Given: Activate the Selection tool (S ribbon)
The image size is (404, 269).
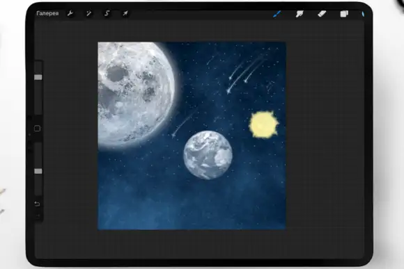Looking at the screenshot, I should (x=107, y=13).
